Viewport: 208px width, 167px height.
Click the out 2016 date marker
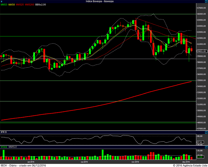[84, 162]
